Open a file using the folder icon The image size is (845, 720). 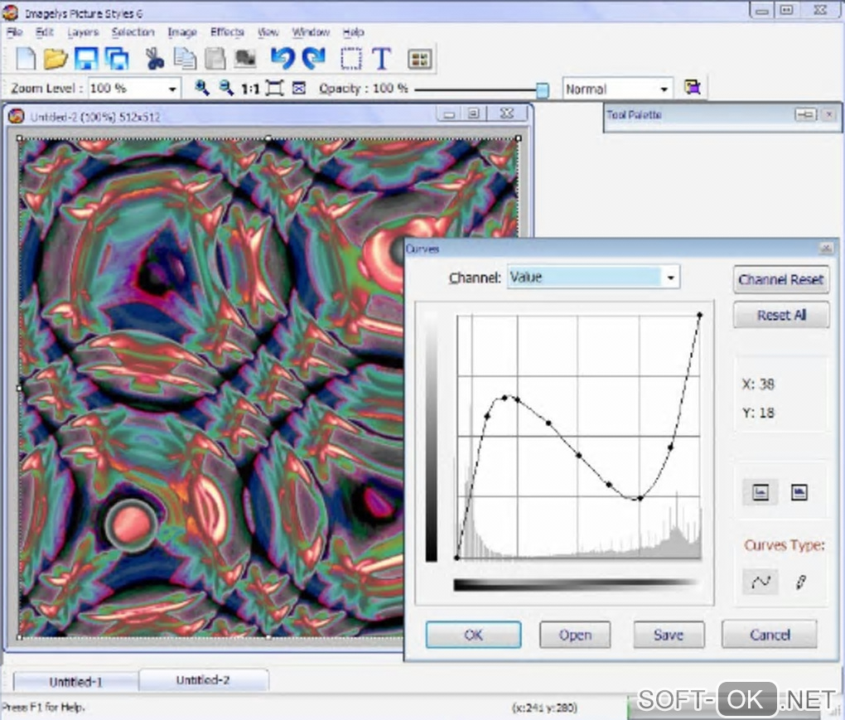(55, 59)
